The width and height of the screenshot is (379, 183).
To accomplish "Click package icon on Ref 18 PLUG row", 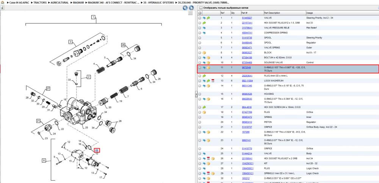I will (204, 112).
